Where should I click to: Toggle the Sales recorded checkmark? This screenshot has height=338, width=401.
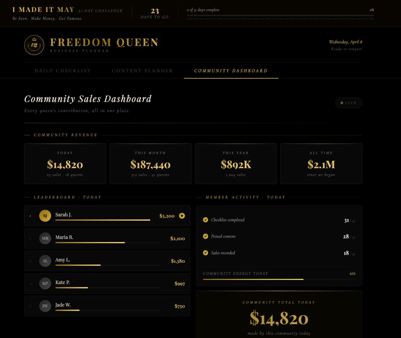click(206, 253)
